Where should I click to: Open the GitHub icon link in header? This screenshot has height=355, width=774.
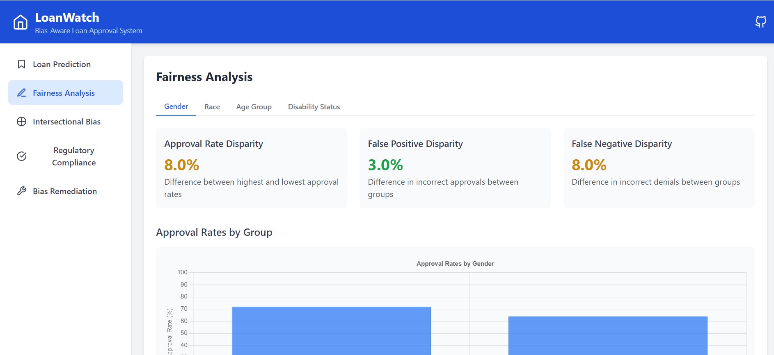pos(760,22)
